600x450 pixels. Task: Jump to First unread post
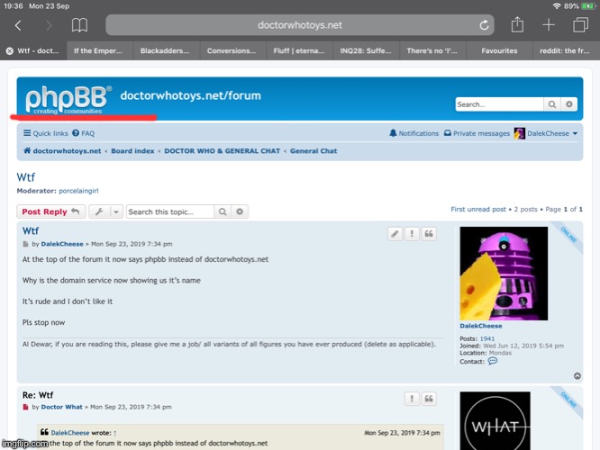(x=478, y=209)
